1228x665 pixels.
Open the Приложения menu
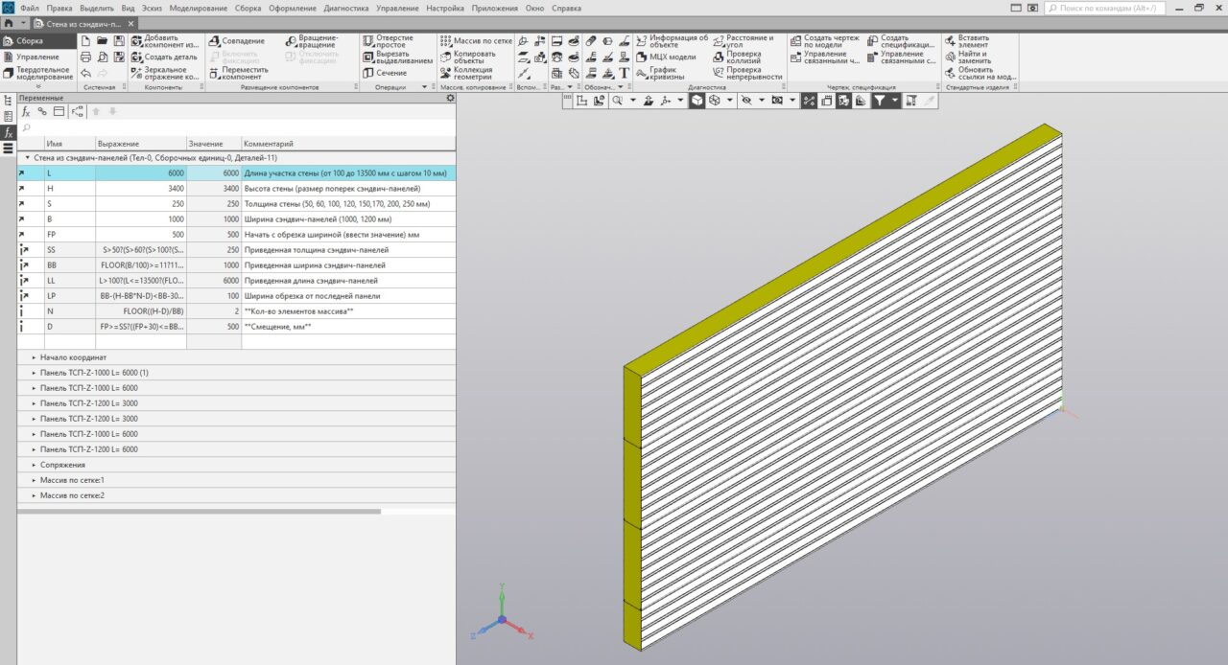pyautogui.click(x=494, y=8)
